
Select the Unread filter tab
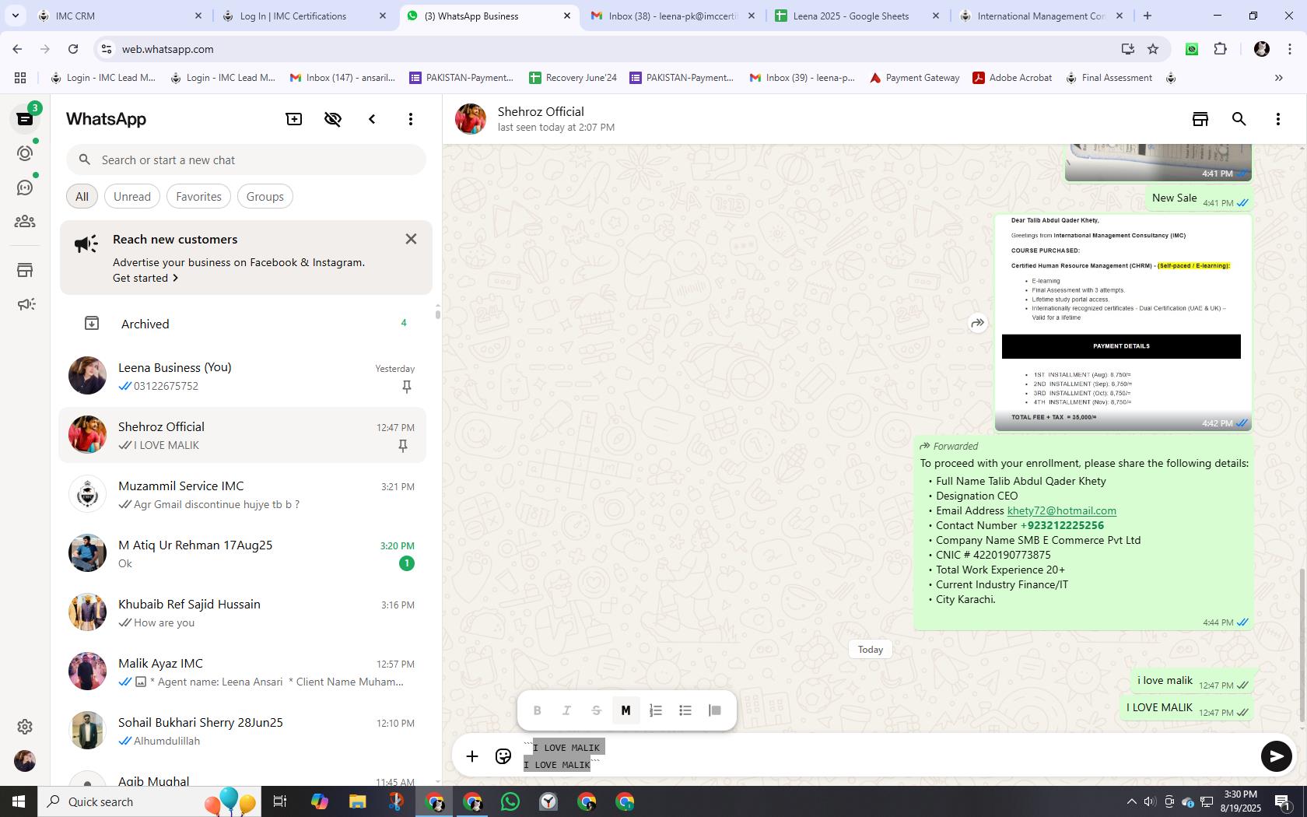132,196
